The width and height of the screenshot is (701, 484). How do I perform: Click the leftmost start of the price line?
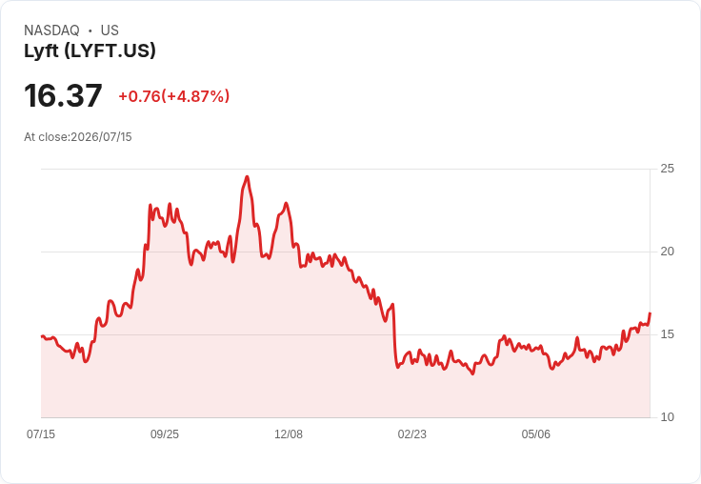42,336
